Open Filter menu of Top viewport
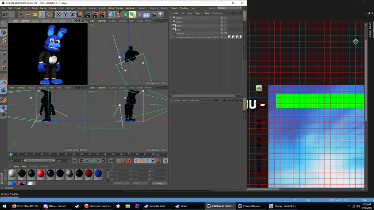The height and width of the screenshot is (210, 374). coord(132,21)
